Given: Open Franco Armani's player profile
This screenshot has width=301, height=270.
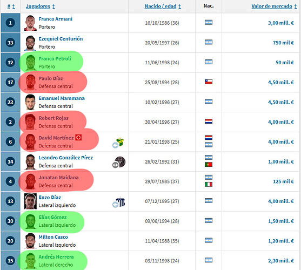Looking at the screenshot, I should click(x=56, y=19).
